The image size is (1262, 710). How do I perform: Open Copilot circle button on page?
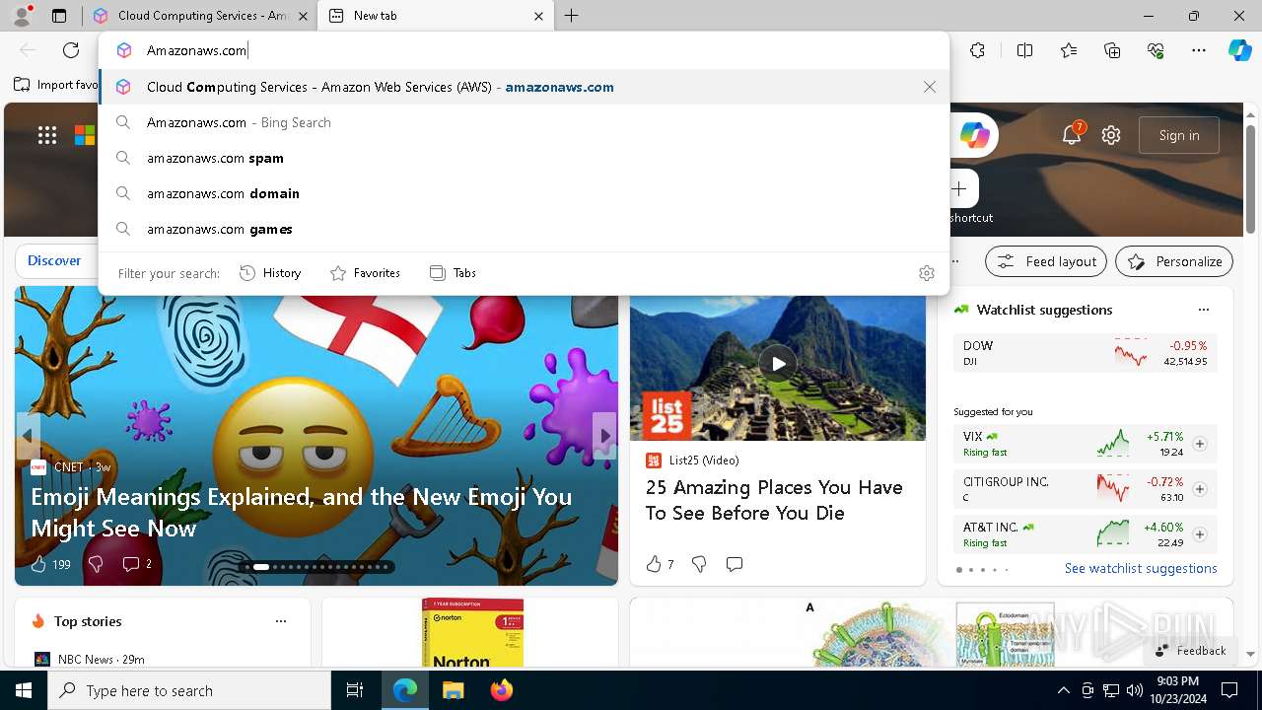tap(974, 135)
